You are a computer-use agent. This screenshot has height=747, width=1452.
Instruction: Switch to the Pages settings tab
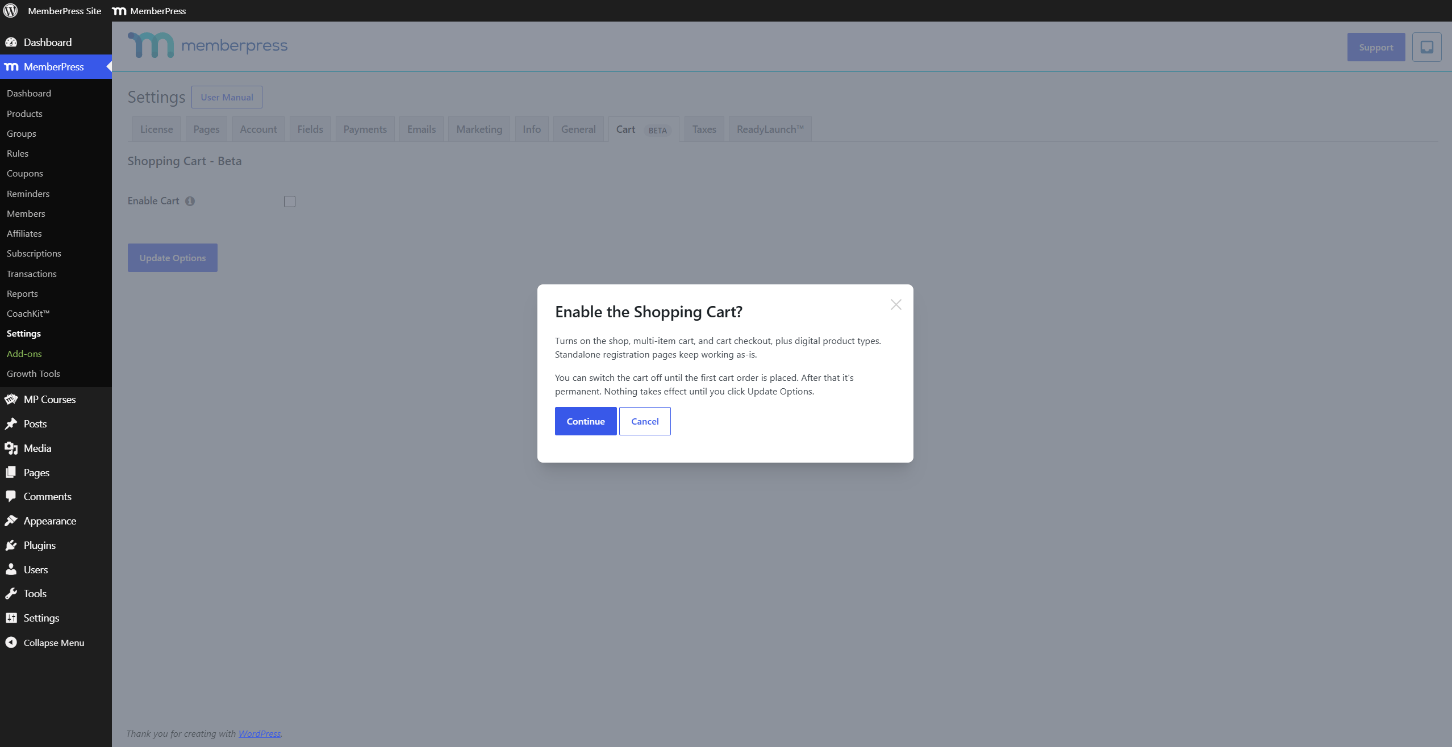(206, 129)
